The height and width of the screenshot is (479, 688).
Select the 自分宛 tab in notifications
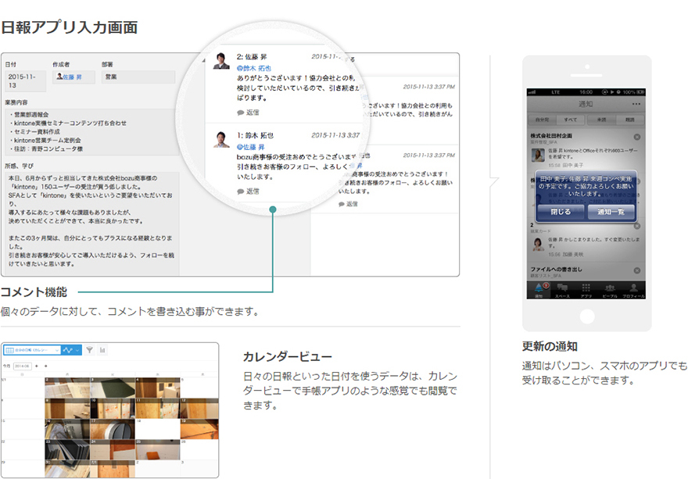pyautogui.click(x=541, y=120)
